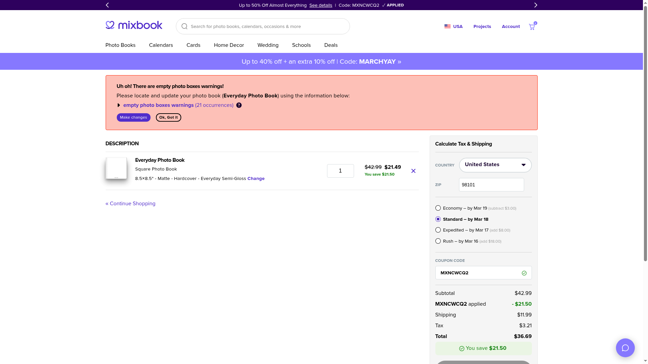Viewport: 648px width, 364px height.
Task: Click the Mixbook heart logo
Action: [x=110, y=25]
